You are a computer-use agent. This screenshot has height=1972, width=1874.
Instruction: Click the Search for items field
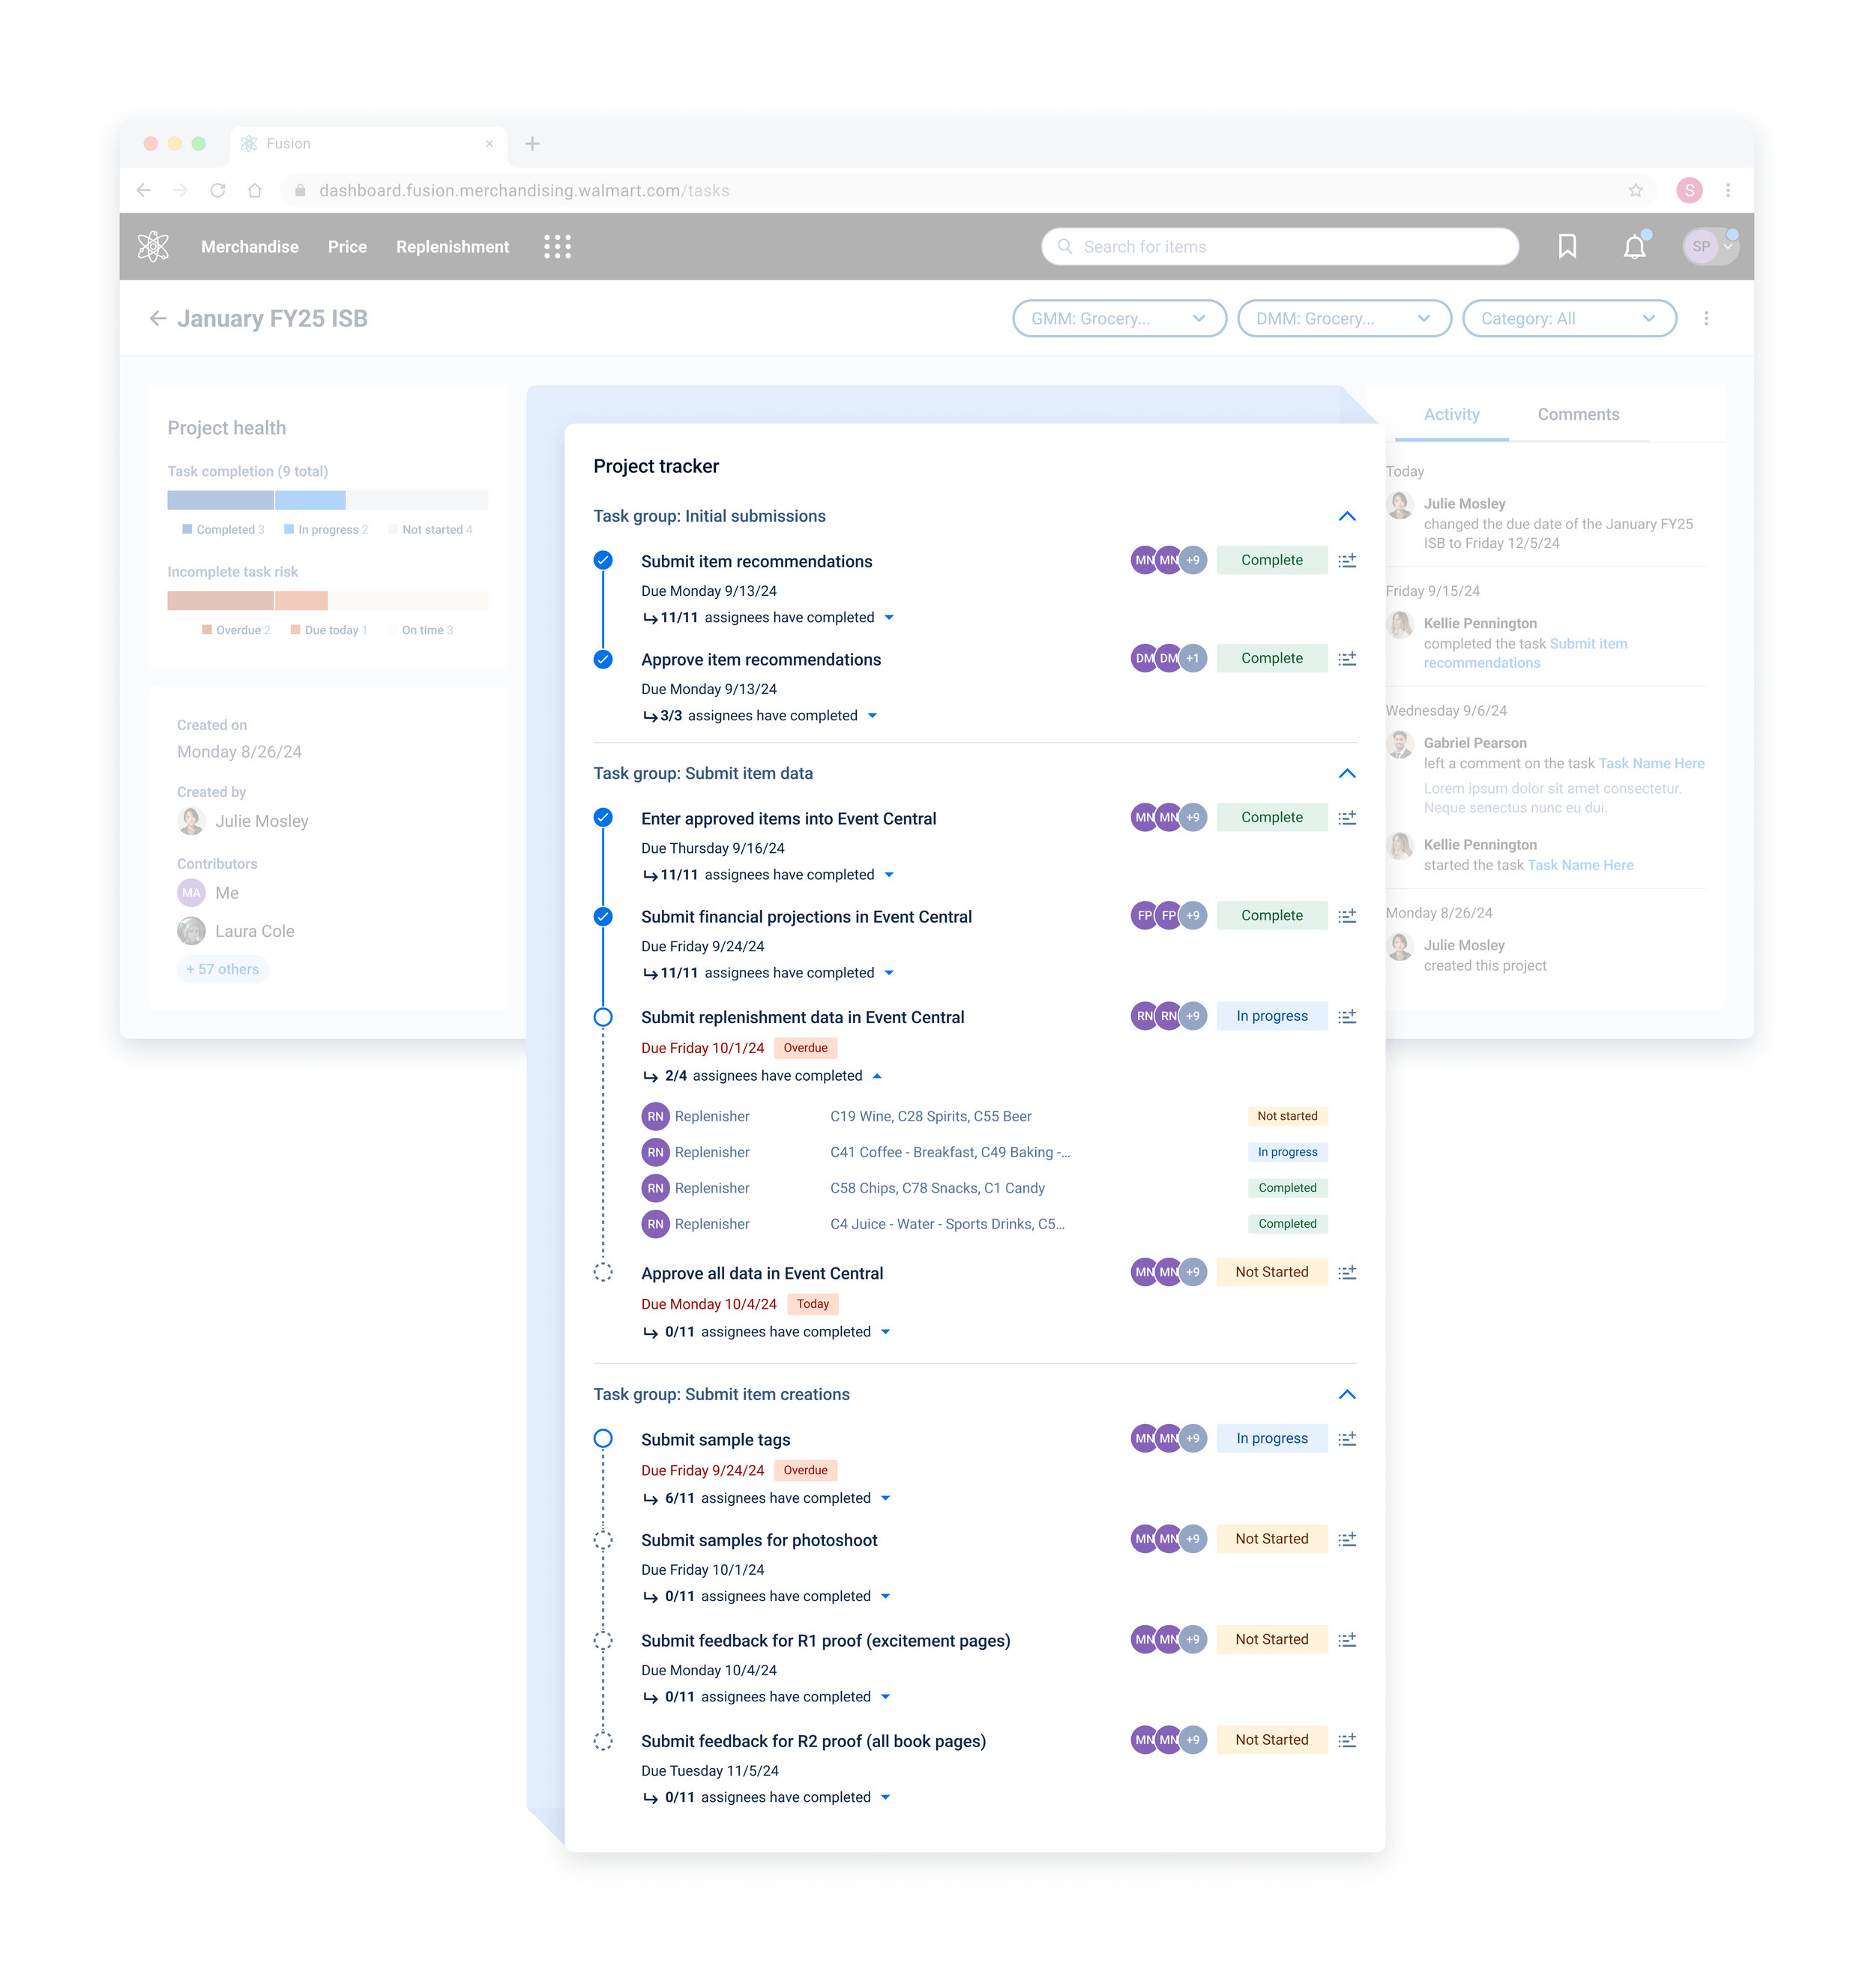pyautogui.click(x=1280, y=247)
